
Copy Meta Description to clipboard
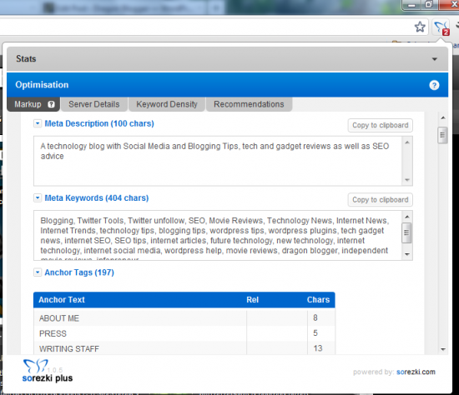click(381, 126)
